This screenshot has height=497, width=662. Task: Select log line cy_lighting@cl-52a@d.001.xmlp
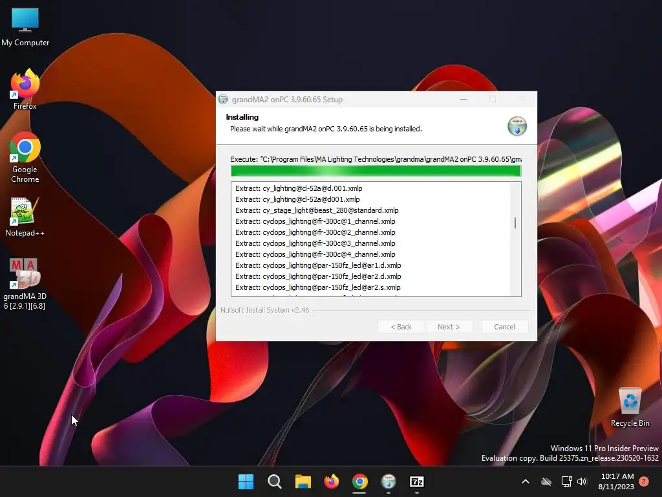[299, 188]
